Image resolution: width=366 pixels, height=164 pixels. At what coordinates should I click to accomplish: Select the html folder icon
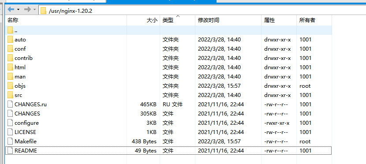tap(10, 67)
